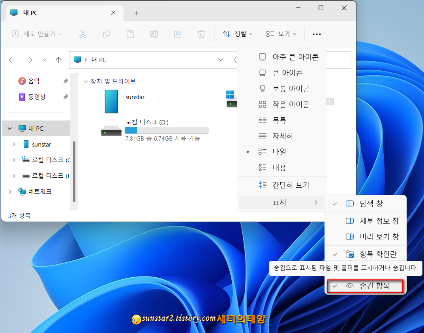This screenshot has width=424, height=333.
Task: Unpin Videos using its pin icon
Action: [66, 96]
